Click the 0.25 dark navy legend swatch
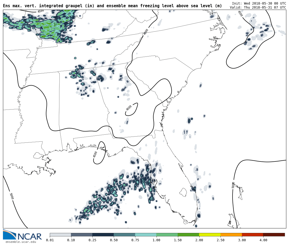The height and width of the screenshot is (245, 289). click(x=103, y=235)
